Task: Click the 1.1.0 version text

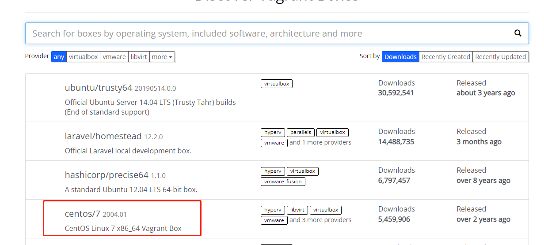Action: click(158, 175)
